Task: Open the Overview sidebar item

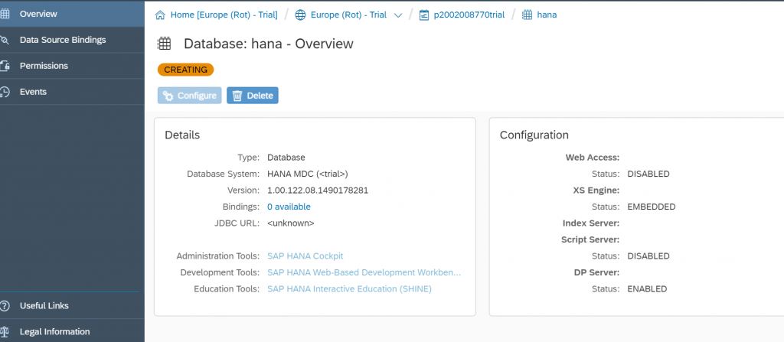Action: pos(72,14)
